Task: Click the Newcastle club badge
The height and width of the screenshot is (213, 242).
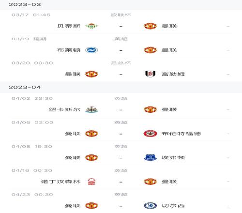Action: click(91, 109)
